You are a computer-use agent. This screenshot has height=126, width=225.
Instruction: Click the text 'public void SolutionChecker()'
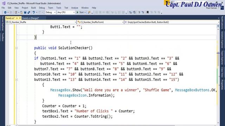tap(63, 48)
